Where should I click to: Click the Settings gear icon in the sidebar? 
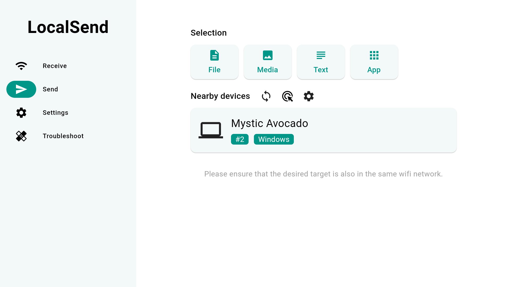pyautogui.click(x=21, y=113)
